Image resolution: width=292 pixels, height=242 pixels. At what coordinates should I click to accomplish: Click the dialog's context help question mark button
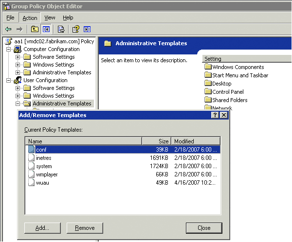click(215, 115)
